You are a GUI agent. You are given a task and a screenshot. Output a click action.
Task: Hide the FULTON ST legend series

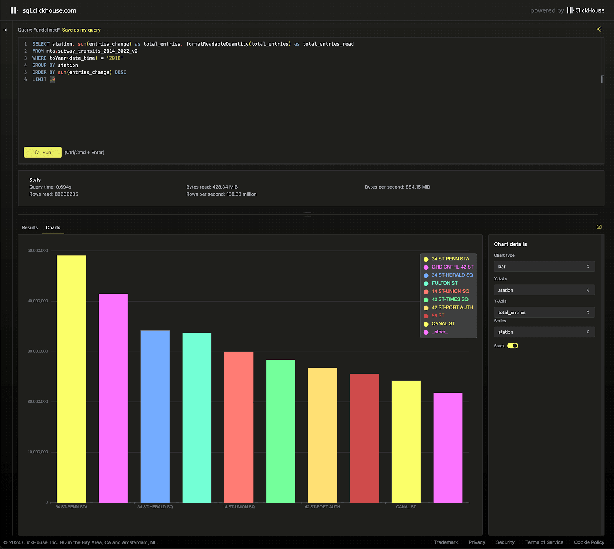(x=444, y=283)
